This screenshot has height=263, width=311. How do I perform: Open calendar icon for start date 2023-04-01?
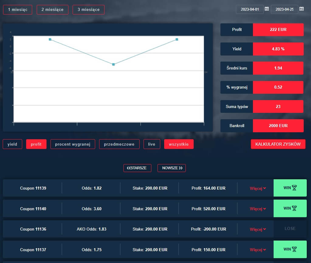tap(267, 9)
